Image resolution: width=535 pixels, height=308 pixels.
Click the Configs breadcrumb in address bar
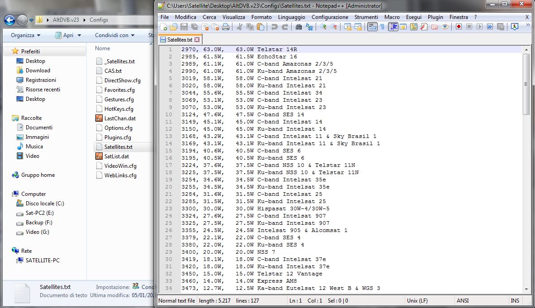[x=99, y=20]
